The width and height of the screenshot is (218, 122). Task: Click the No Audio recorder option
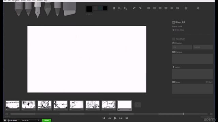12,121
